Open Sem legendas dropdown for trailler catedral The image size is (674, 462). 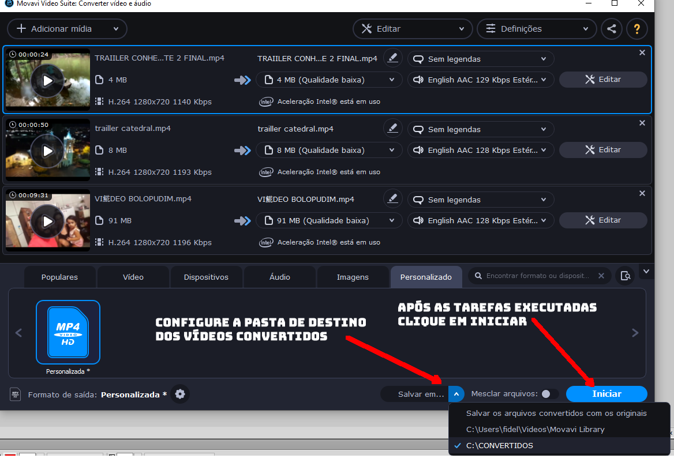pyautogui.click(x=481, y=129)
